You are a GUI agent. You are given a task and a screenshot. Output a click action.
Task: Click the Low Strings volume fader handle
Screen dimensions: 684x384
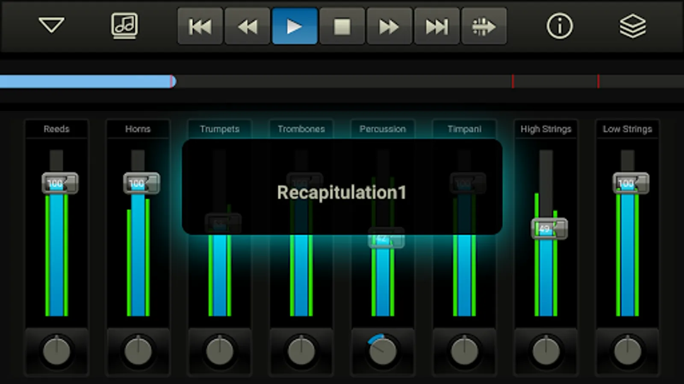coord(631,183)
